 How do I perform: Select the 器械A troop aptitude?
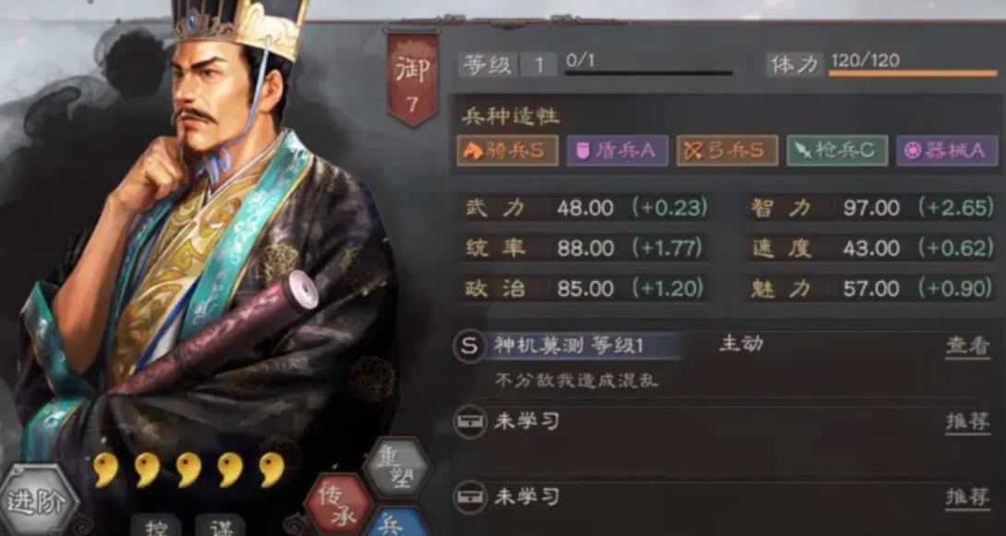[947, 151]
